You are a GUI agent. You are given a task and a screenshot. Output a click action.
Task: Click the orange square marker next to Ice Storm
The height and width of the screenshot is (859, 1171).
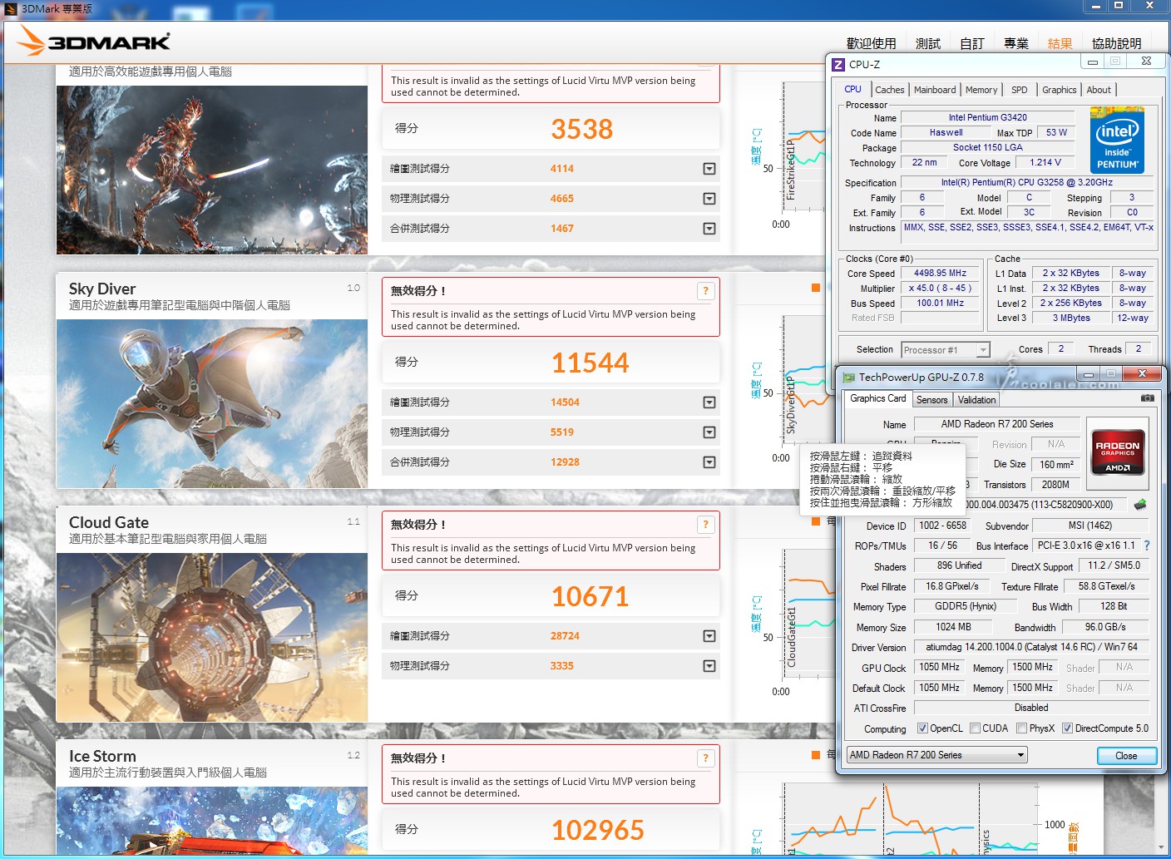(816, 755)
